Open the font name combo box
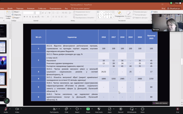The height and width of the screenshot is (114, 183). coord(29,13)
